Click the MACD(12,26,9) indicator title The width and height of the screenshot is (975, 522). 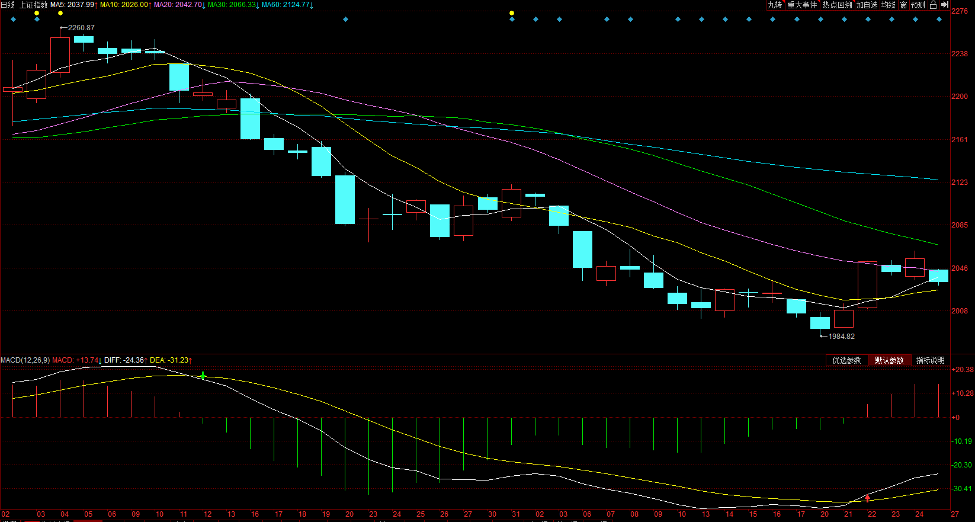pyautogui.click(x=25, y=360)
